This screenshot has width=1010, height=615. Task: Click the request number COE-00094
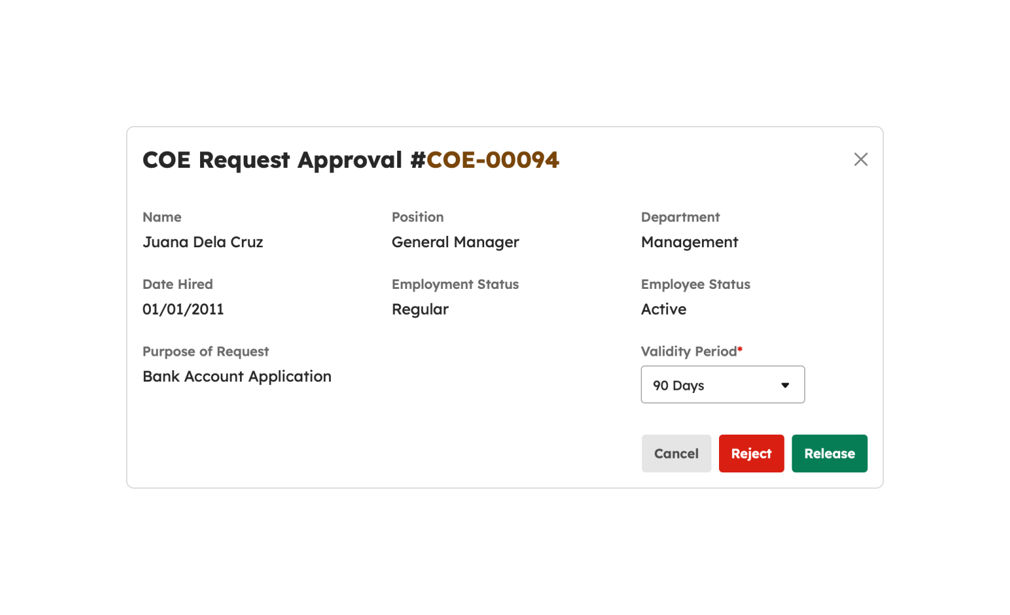click(x=492, y=160)
